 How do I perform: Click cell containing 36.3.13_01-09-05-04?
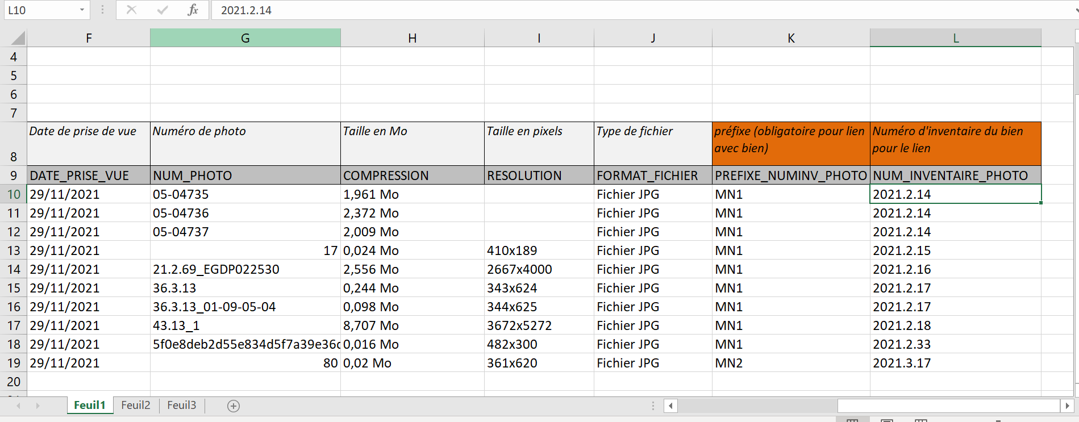[245, 307]
